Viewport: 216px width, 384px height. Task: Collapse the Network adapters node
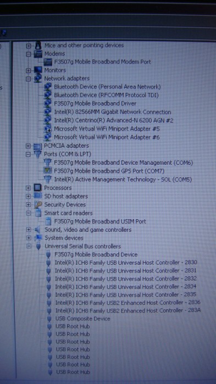29,79
